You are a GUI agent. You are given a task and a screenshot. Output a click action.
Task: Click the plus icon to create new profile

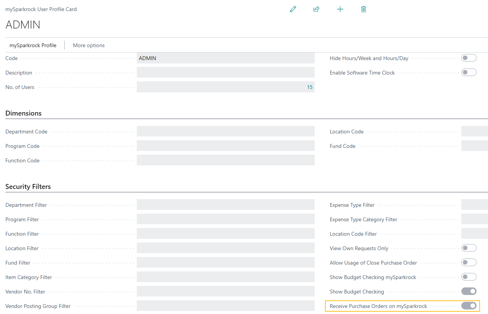coord(340,9)
